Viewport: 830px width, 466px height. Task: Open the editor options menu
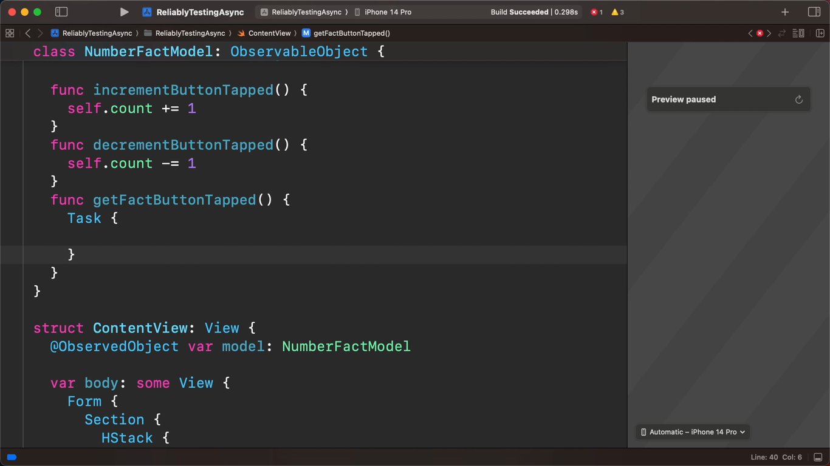(799, 33)
